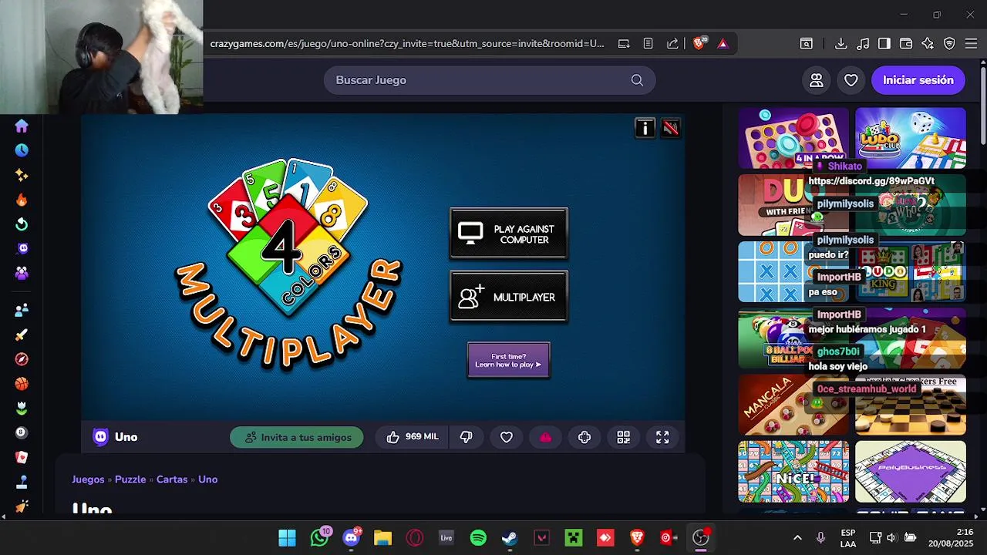The image size is (987, 555).
Task: Open the friends icon in the site header
Action: click(817, 80)
